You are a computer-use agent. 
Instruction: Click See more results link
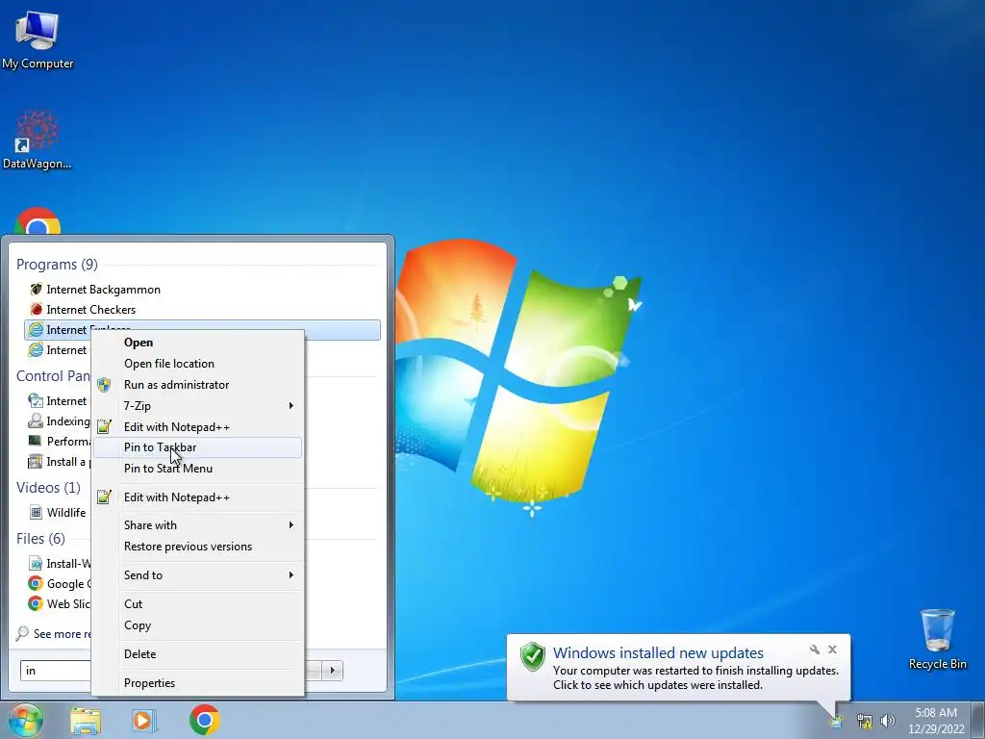coord(54,634)
